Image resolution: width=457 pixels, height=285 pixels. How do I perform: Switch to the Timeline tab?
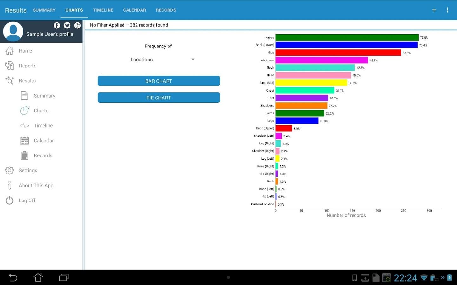pos(103,10)
